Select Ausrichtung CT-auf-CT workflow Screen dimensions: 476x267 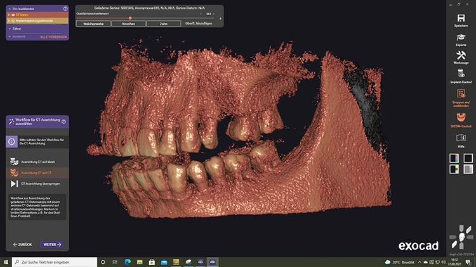(x=37, y=173)
